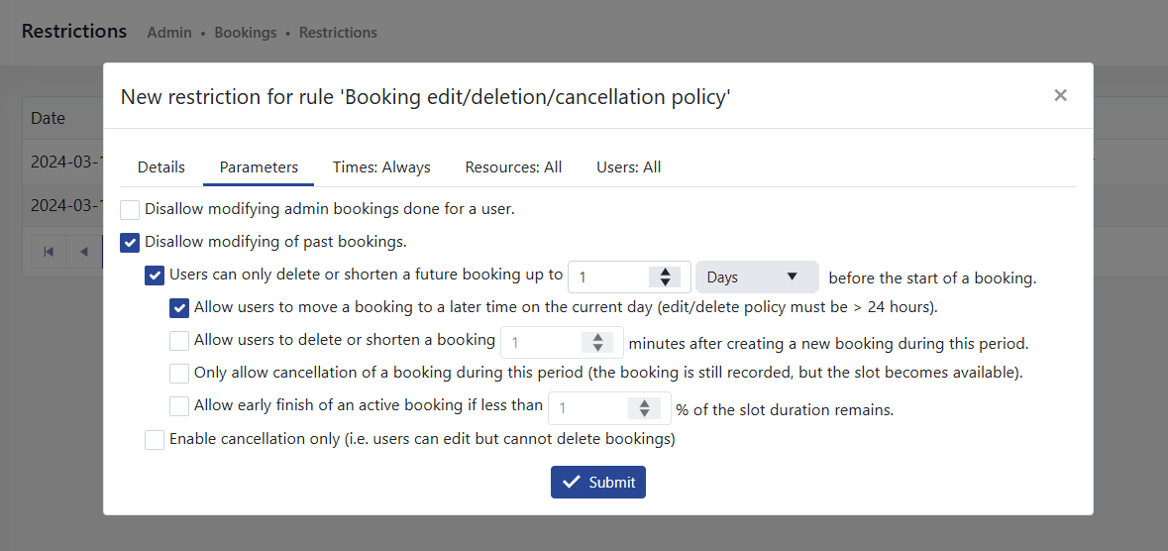The width and height of the screenshot is (1168, 551).
Task: Enable allow early finish of active booking
Action: [179, 406]
